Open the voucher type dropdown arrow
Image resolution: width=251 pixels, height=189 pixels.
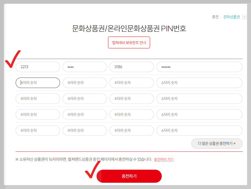(x=244, y=17)
